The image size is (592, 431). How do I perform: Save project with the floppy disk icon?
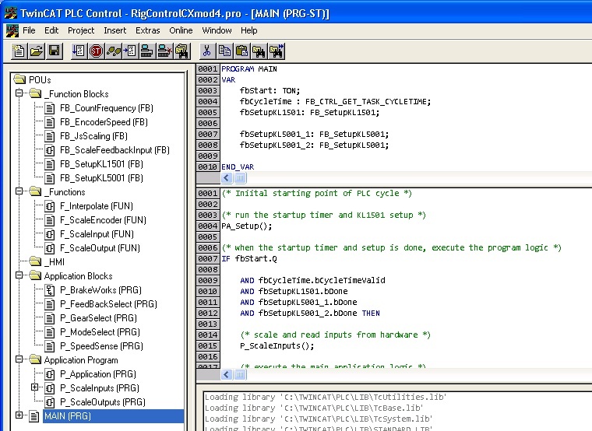pyautogui.click(x=54, y=51)
